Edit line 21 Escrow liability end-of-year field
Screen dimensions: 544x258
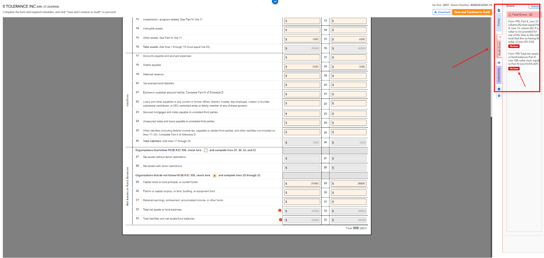[348, 94]
